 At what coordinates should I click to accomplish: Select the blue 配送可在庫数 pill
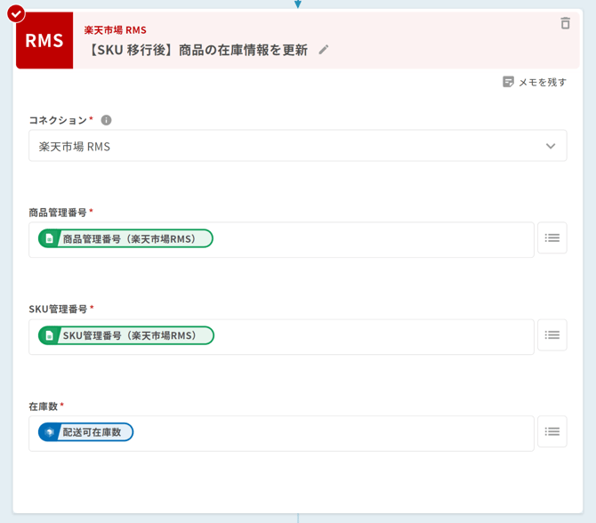pyautogui.click(x=85, y=432)
